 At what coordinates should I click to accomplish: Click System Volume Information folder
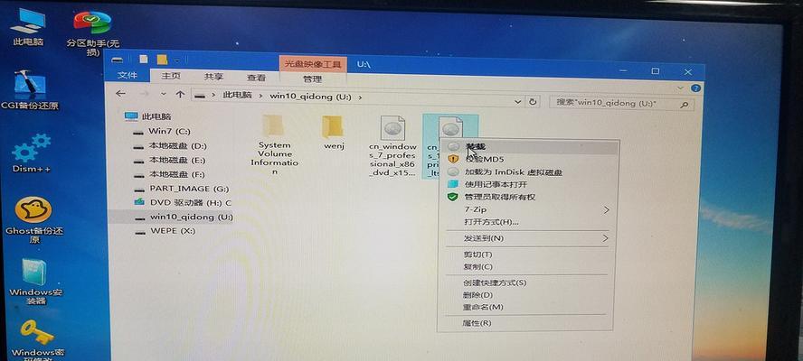click(274, 144)
